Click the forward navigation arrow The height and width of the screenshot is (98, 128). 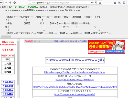coord(6,3)
